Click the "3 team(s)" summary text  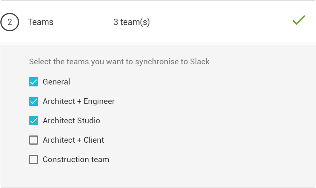coord(132,22)
